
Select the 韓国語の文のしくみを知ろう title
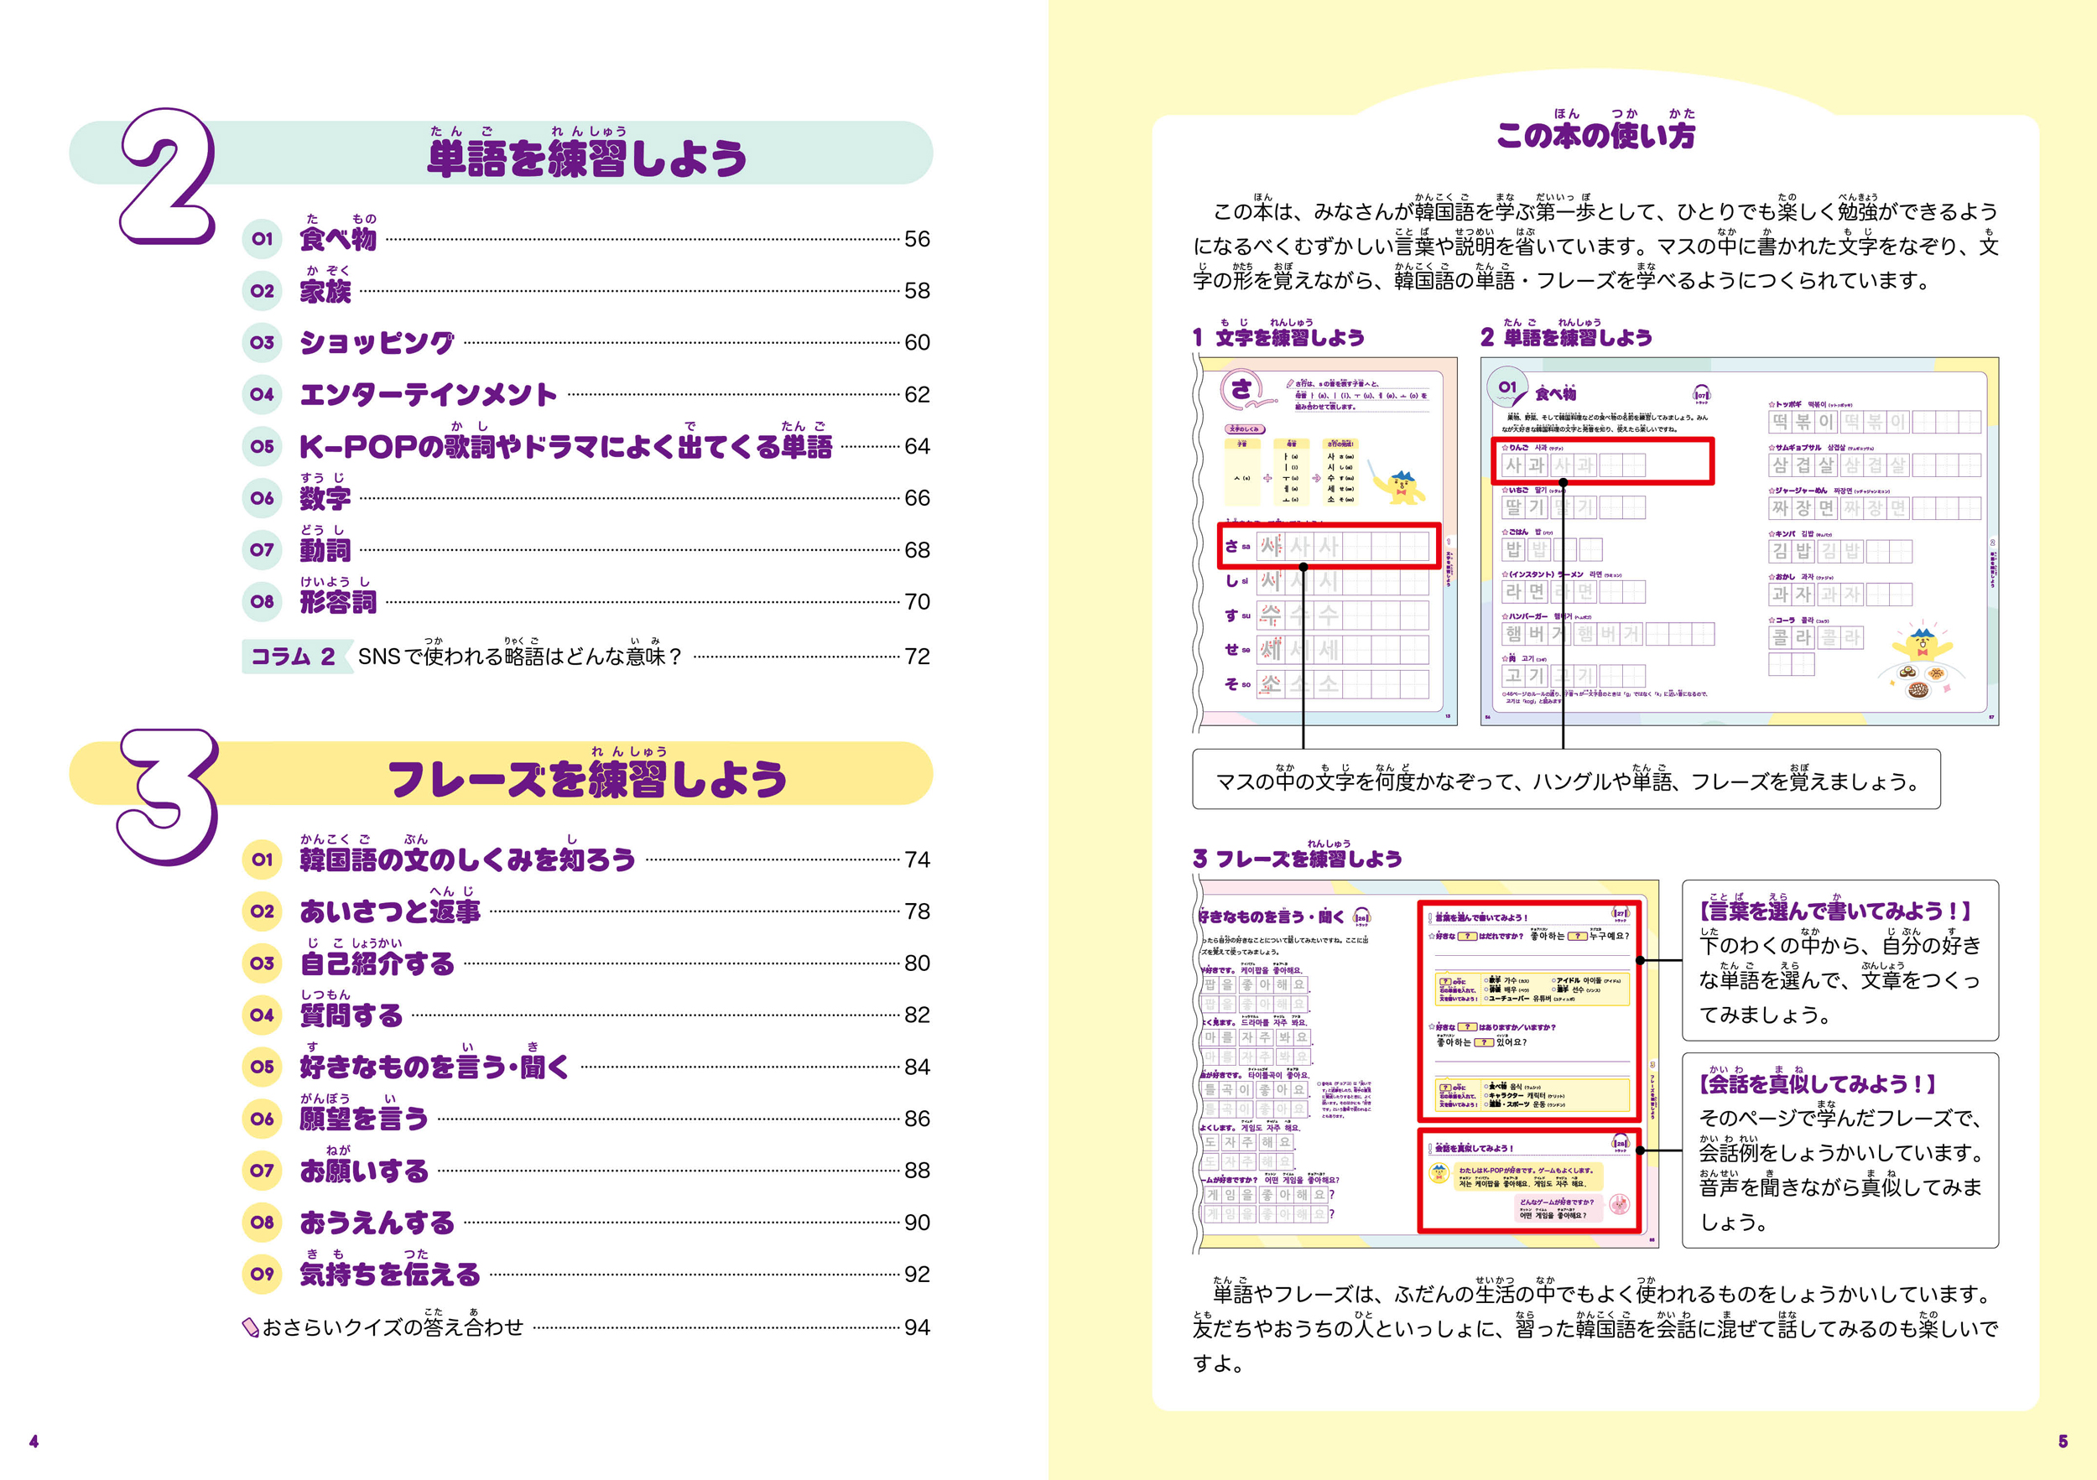coord(467,859)
